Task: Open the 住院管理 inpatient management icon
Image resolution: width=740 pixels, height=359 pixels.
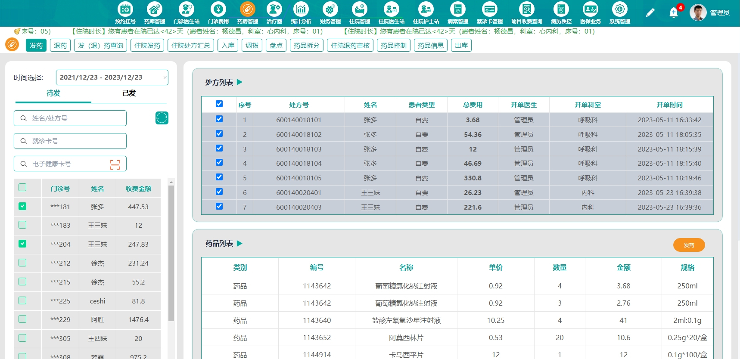Action: (359, 9)
